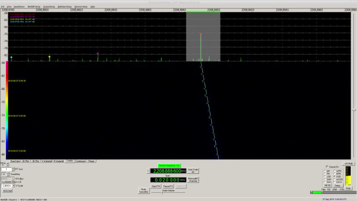Select the SAM demod mode
Screen dimensions: 357x201
click(x=325, y=179)
